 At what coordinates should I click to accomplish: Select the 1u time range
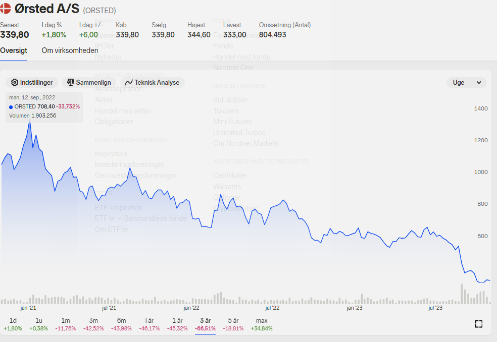39,324
